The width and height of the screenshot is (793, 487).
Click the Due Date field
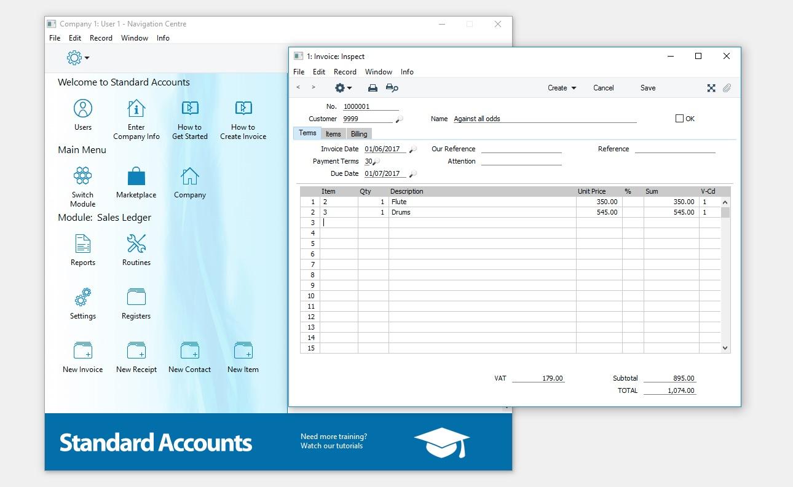pos(386,173)
